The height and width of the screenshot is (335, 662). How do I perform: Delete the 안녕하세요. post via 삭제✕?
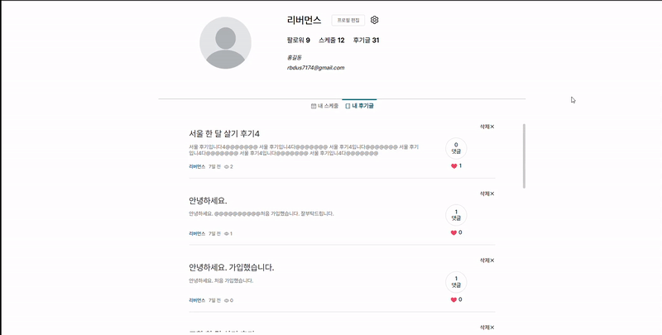(x=487, y=194)
